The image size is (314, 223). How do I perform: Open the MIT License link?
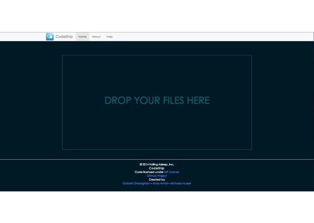171,172
